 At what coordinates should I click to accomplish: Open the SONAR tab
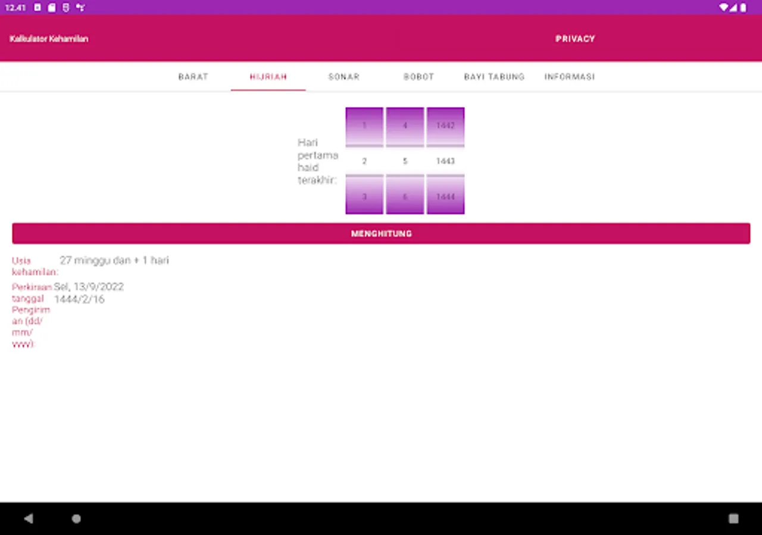coord(343,77)
